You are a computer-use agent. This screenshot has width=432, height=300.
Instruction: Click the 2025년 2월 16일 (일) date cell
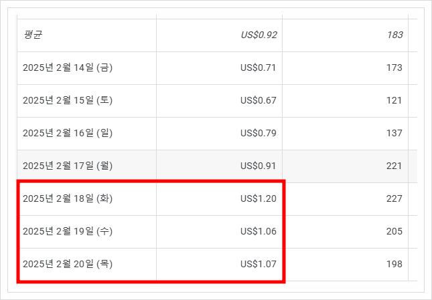coord(68,133)
